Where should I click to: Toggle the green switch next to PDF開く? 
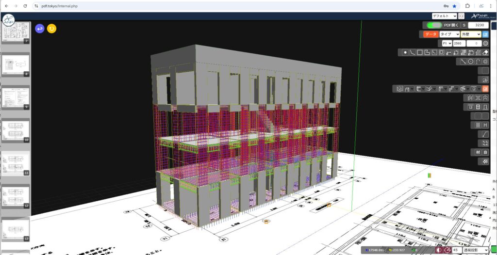tap(433, 25)
